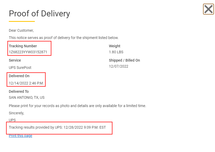Click the Service label
The image size is (215, 152).
[15, 60]
